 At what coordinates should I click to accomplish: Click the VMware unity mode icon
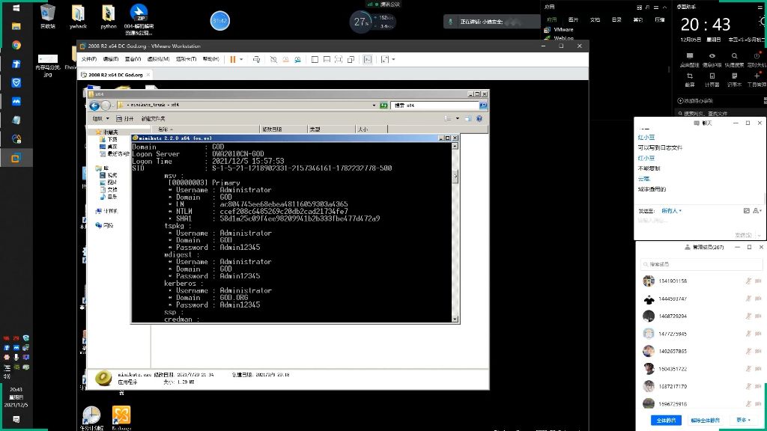click(x=351, y=59)
